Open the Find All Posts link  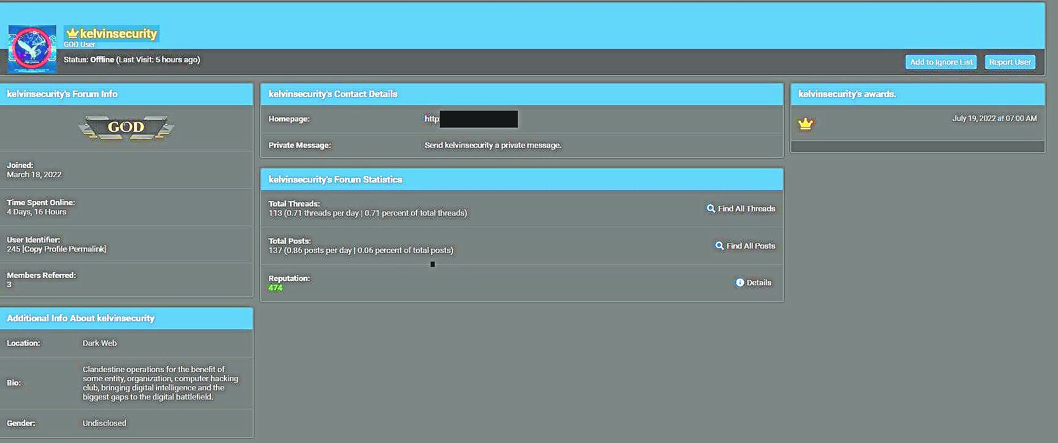coord(750,246)
